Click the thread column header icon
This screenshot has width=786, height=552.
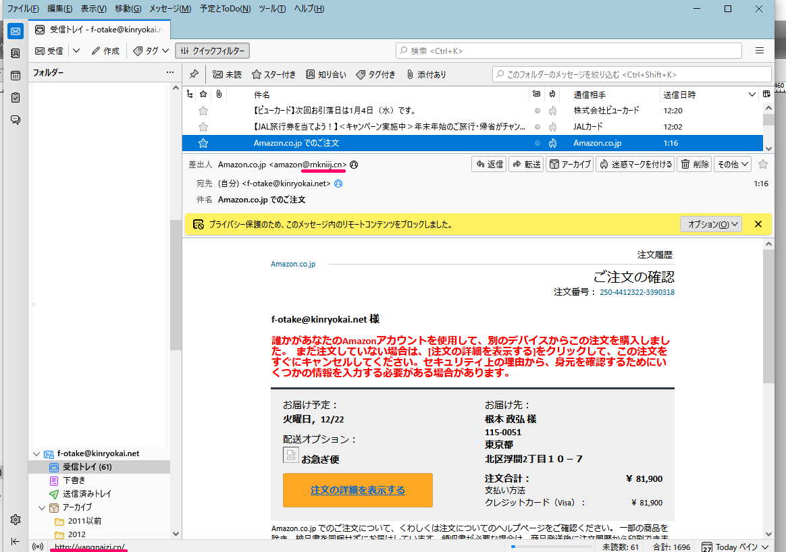click(x=190, y=94)
